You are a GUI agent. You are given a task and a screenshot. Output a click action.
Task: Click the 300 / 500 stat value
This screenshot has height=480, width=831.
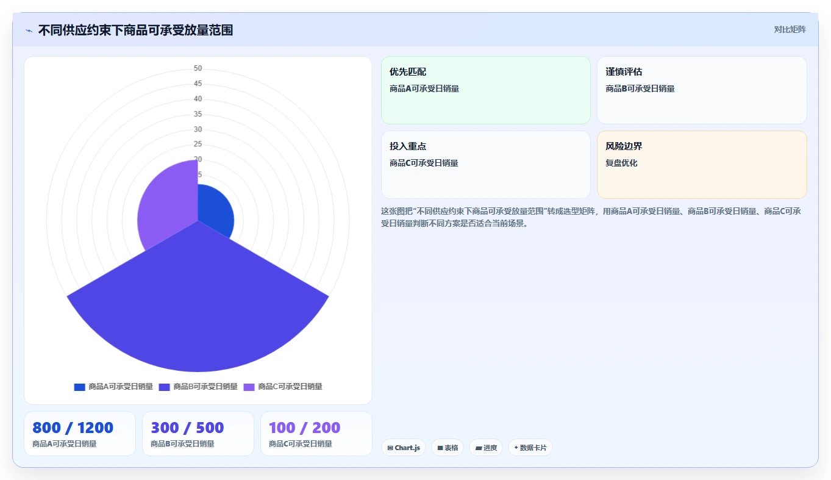[x=187, y=428]
